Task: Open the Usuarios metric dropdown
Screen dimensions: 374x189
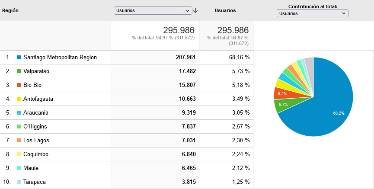Action: [x=153, y=10]
